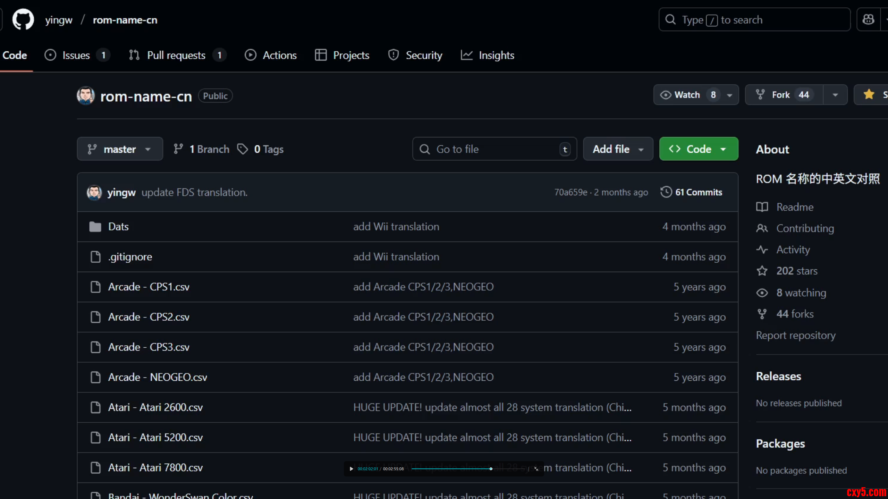This screenshot has width=888, height=499.
Task: Open the Add file dropdown
Action: click(x=618, y=149)
